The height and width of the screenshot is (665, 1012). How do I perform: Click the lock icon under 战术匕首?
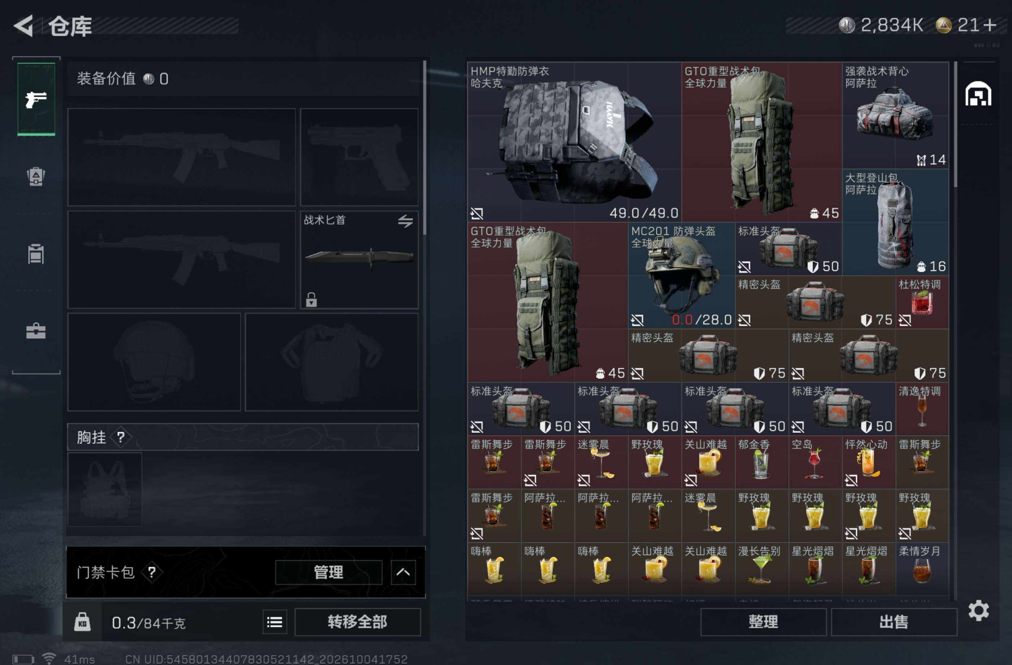(x=311, y=299)
